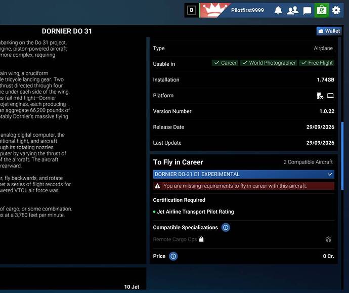Click the dropdown chevron arrow

point(330,174)
